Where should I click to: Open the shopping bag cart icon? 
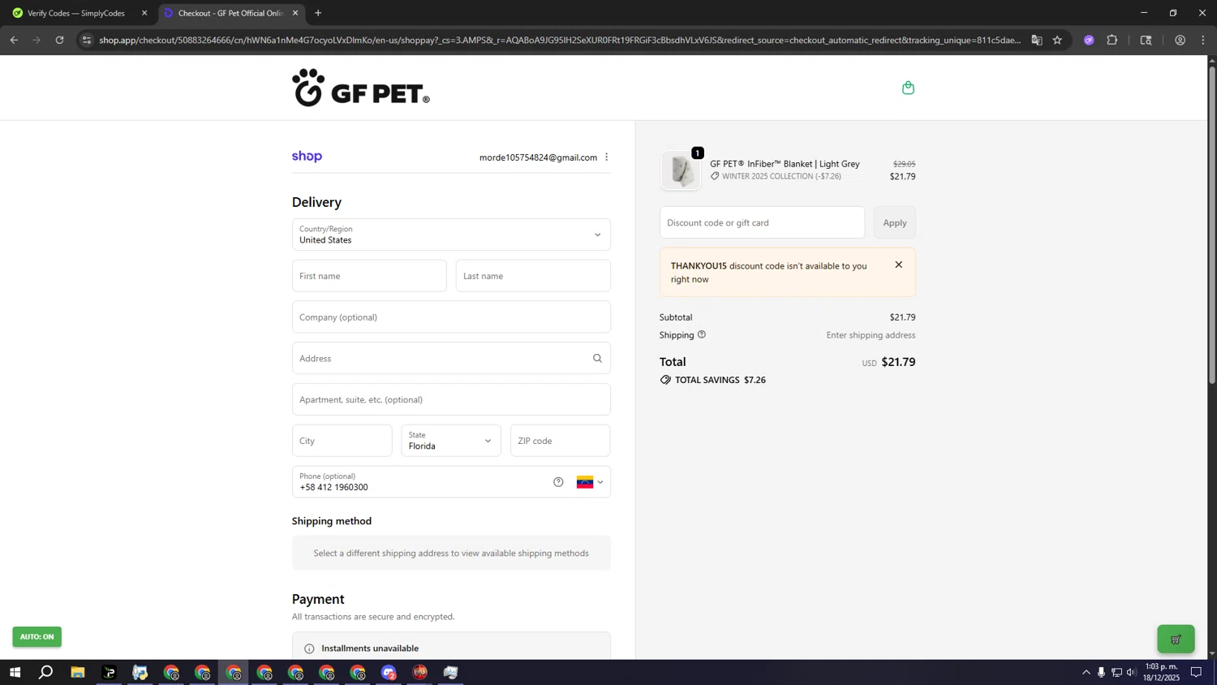click(908, 88)
